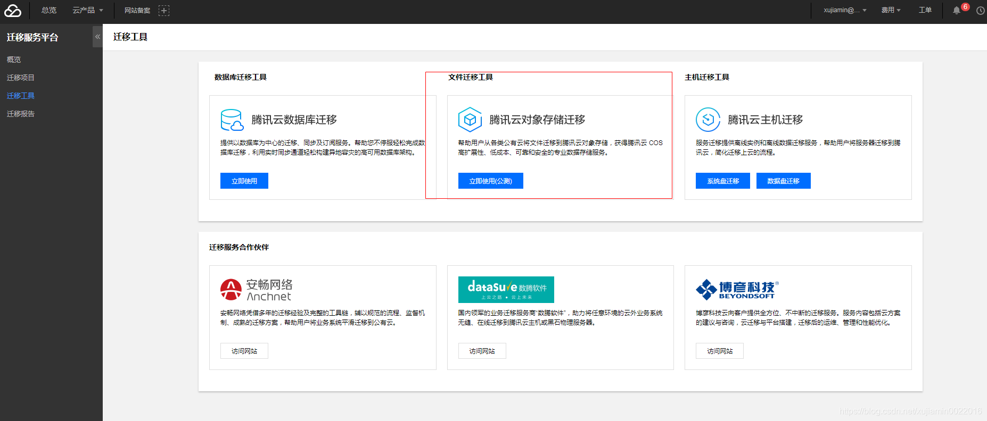Click the 立即使用(公测) button
The image size is (987, 421).
491,181
